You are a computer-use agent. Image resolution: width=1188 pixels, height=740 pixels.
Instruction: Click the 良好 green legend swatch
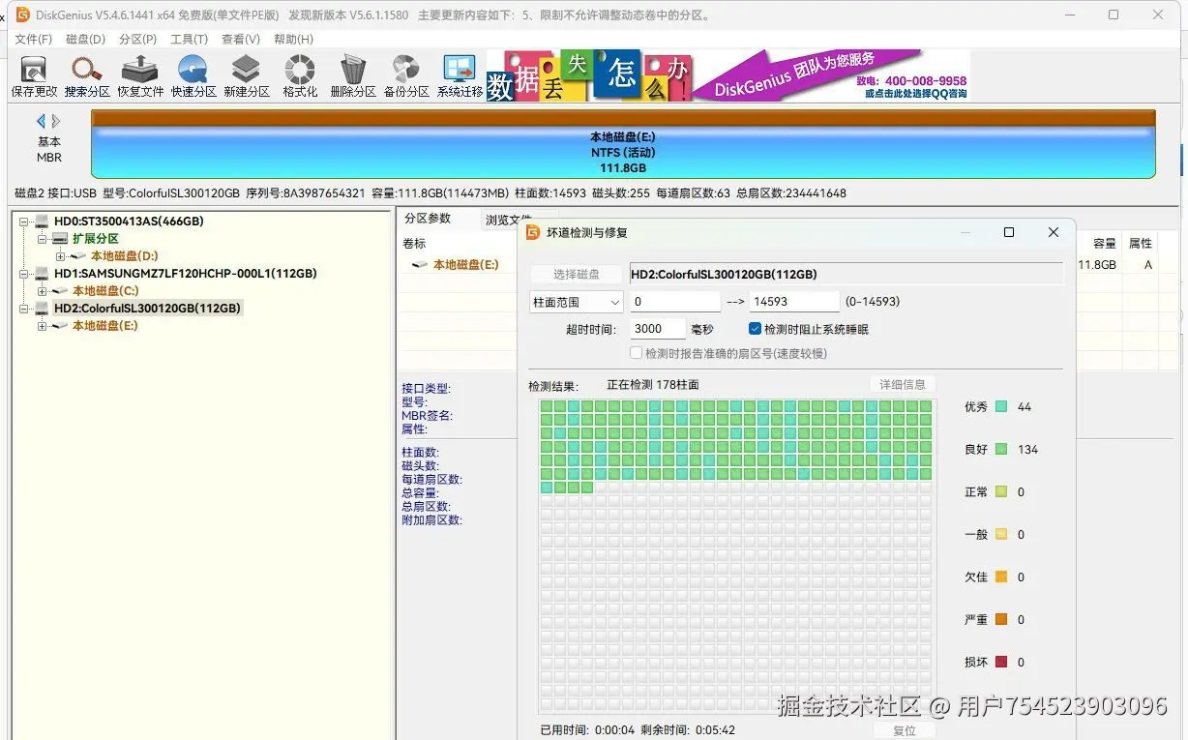click(x=1001, y=450)
